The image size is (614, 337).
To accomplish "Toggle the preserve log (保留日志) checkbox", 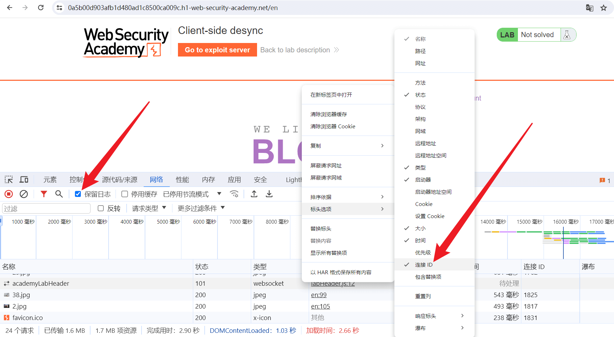I will (x=78, y=194).
